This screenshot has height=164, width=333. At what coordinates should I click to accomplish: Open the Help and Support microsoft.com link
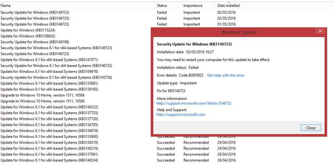[x=181, y=115]
